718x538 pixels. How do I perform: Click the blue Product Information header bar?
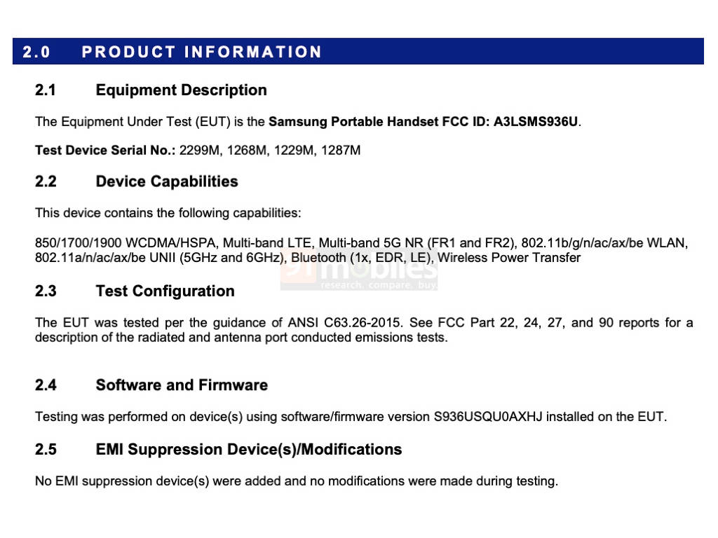(x=358, y=52)
